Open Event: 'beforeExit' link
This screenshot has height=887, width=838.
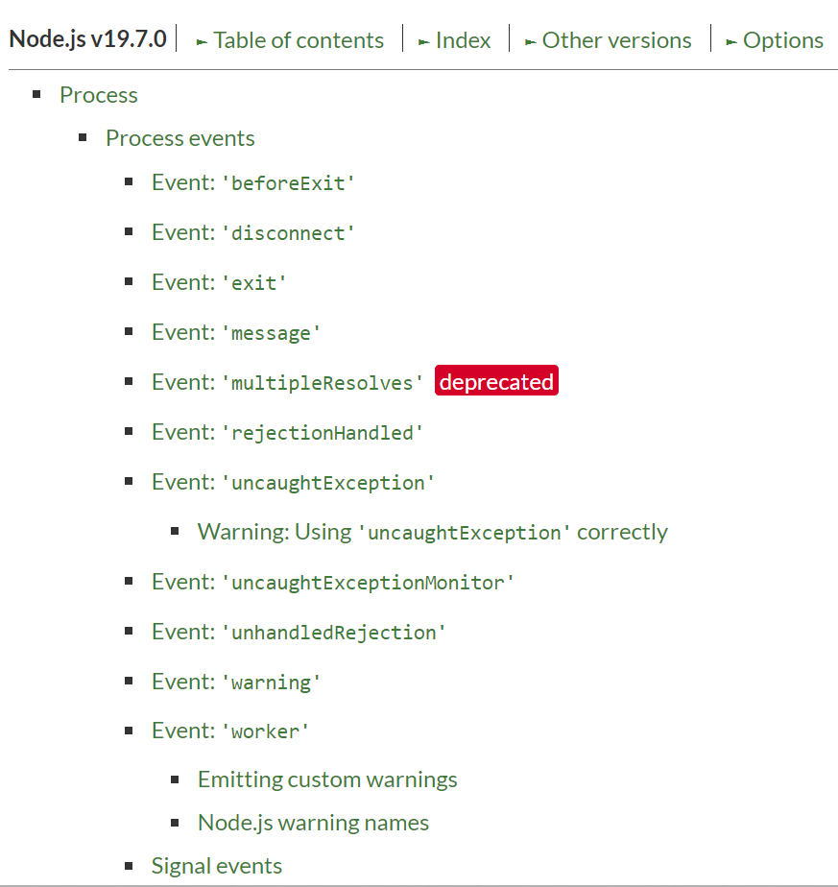click(252, 182)
